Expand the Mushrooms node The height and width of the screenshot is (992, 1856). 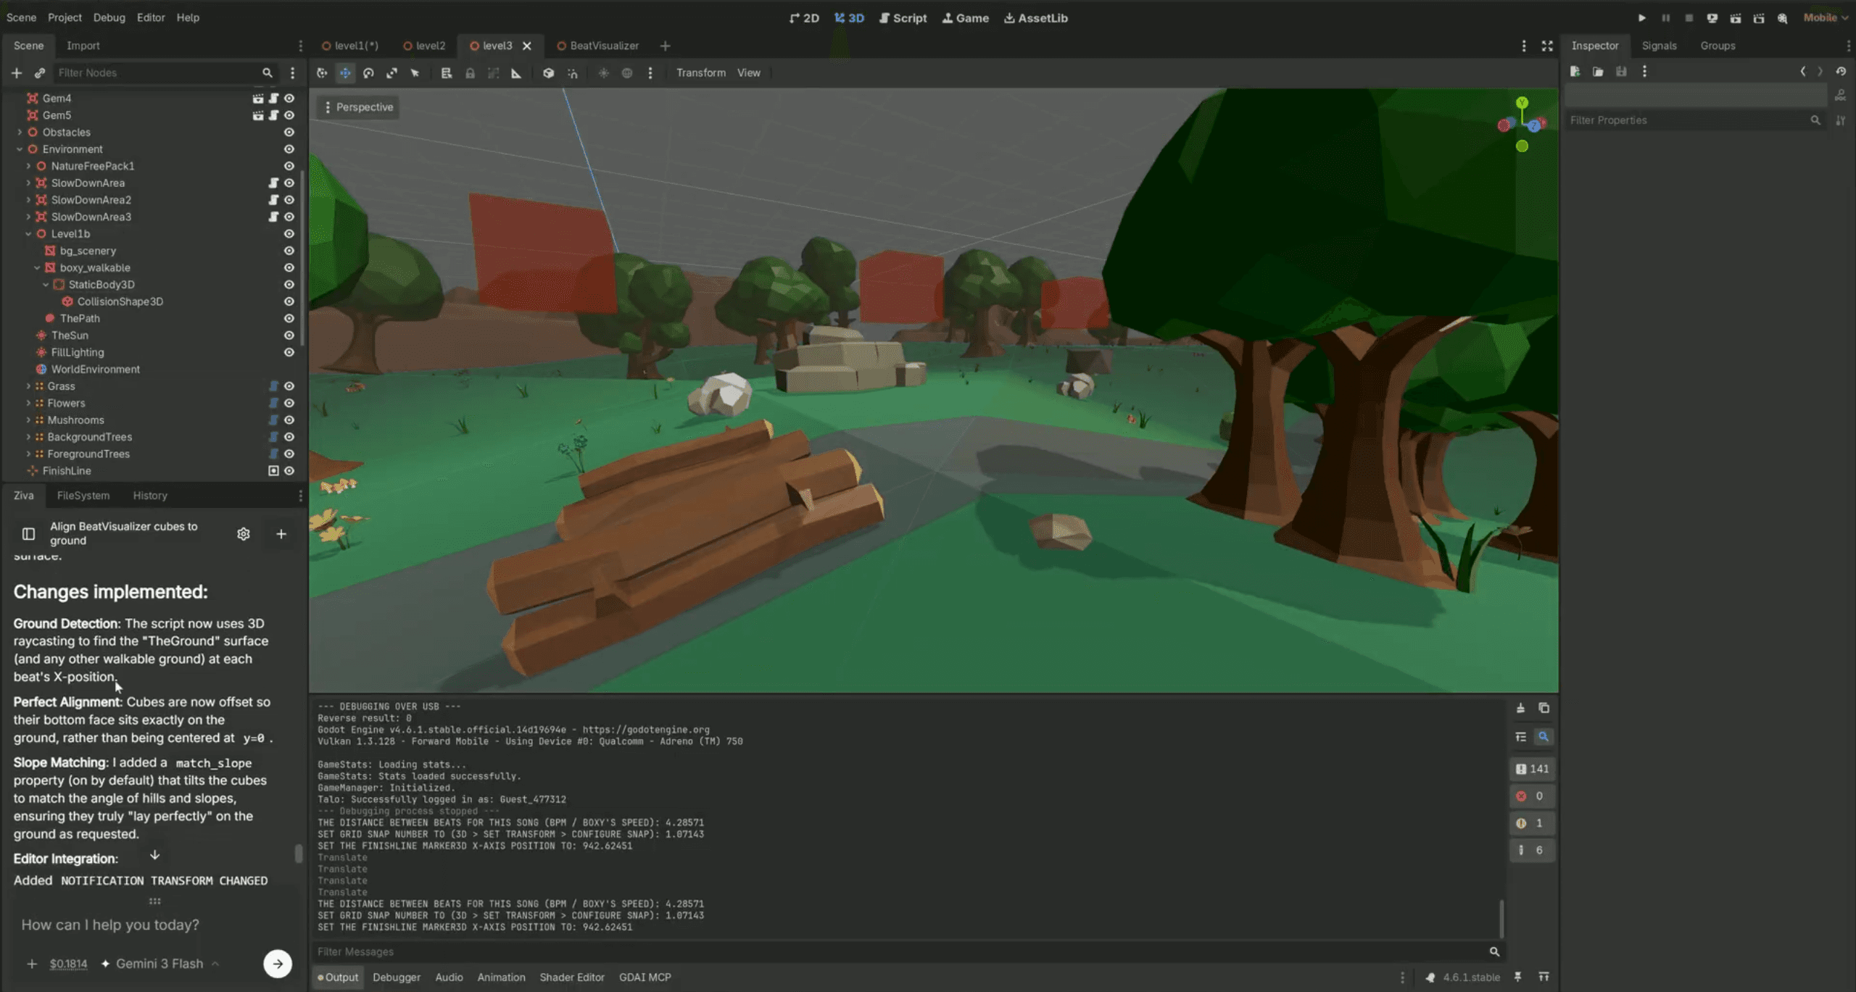tap(28, 420)
